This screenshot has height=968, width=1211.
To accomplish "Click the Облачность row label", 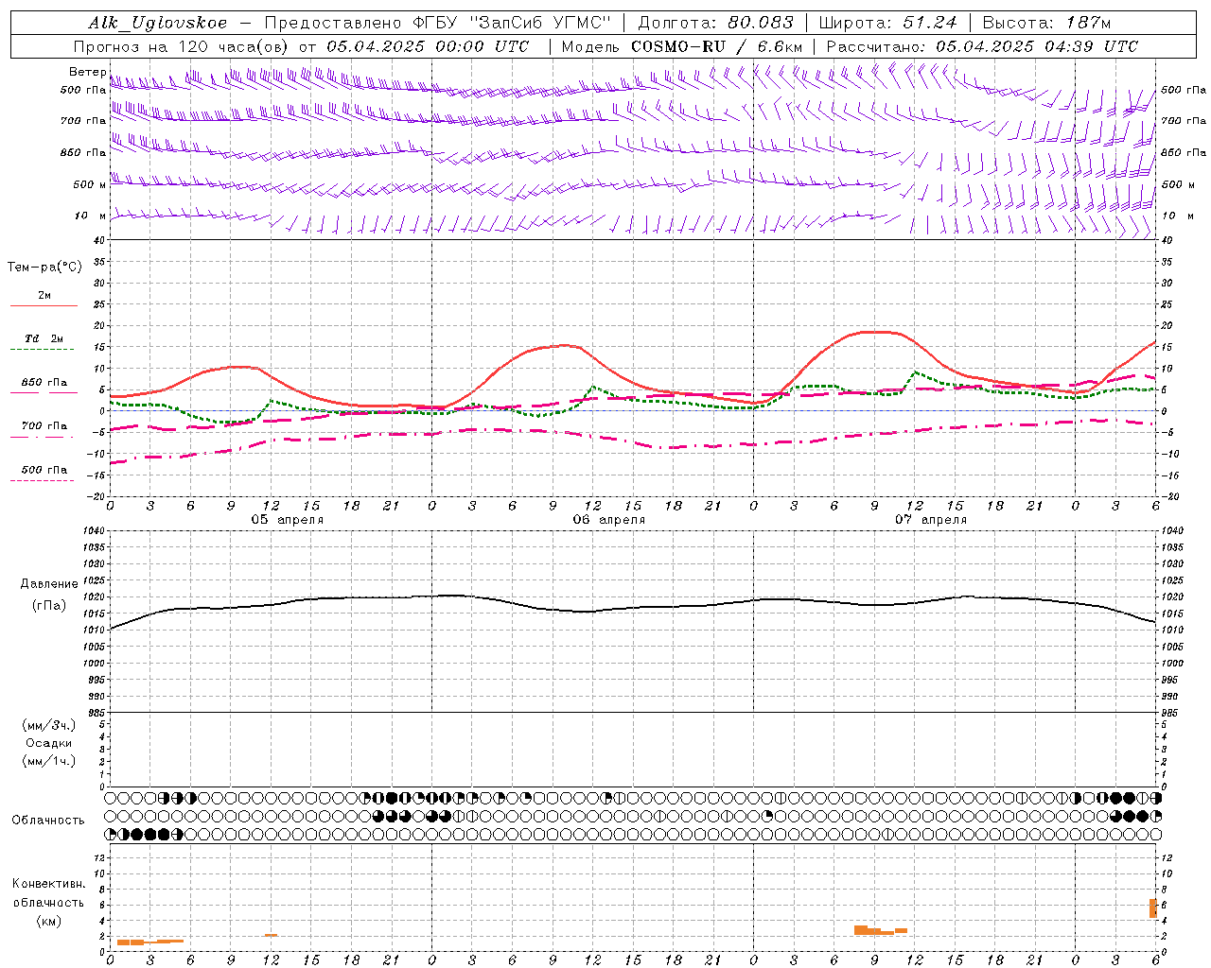I will [x=48, y=821].
